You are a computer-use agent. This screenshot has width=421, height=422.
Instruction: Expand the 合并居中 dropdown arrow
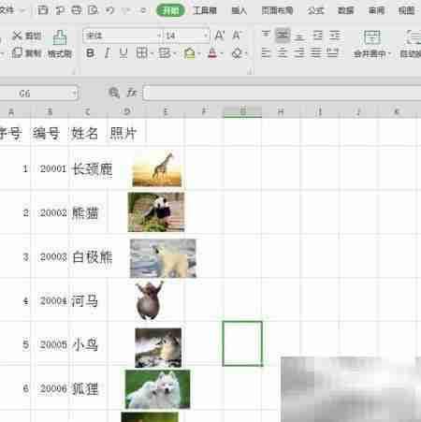pyautogui.click(x=389, y=54)
